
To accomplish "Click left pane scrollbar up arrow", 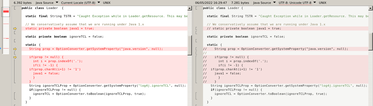I will click(x=190, y=8).
